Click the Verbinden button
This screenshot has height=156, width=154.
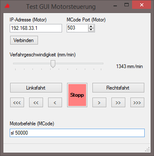tap(24, 40)
